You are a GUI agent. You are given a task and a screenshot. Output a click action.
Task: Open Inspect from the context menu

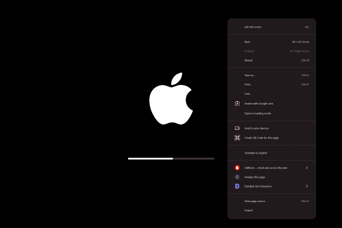[249, 210]
